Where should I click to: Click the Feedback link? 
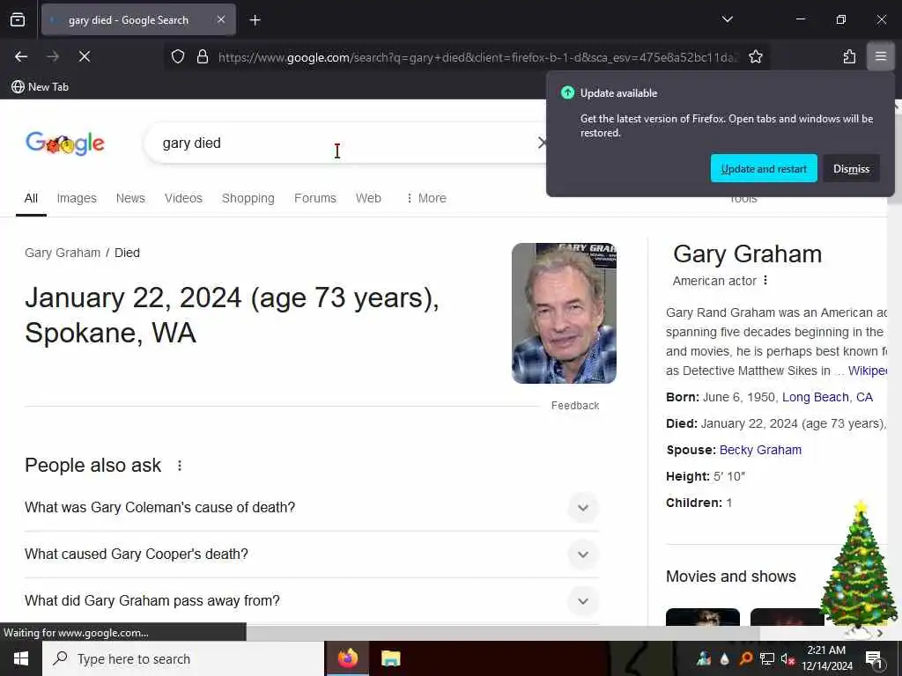tap(575, 405)
